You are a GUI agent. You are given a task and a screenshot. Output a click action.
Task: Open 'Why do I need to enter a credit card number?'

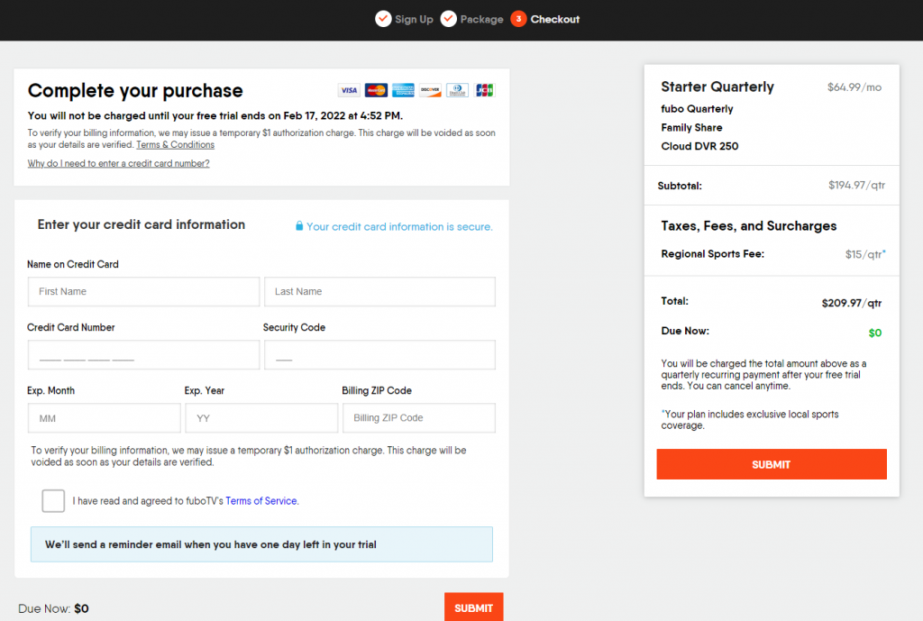[118, 164]
